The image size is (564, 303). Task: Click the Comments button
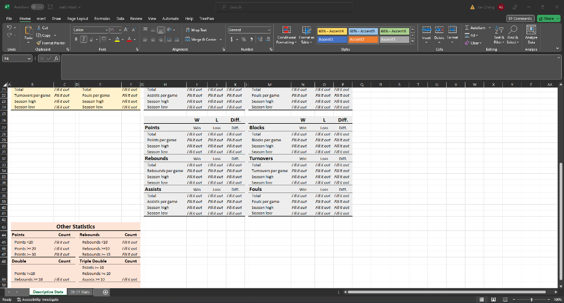pos(521,18)
